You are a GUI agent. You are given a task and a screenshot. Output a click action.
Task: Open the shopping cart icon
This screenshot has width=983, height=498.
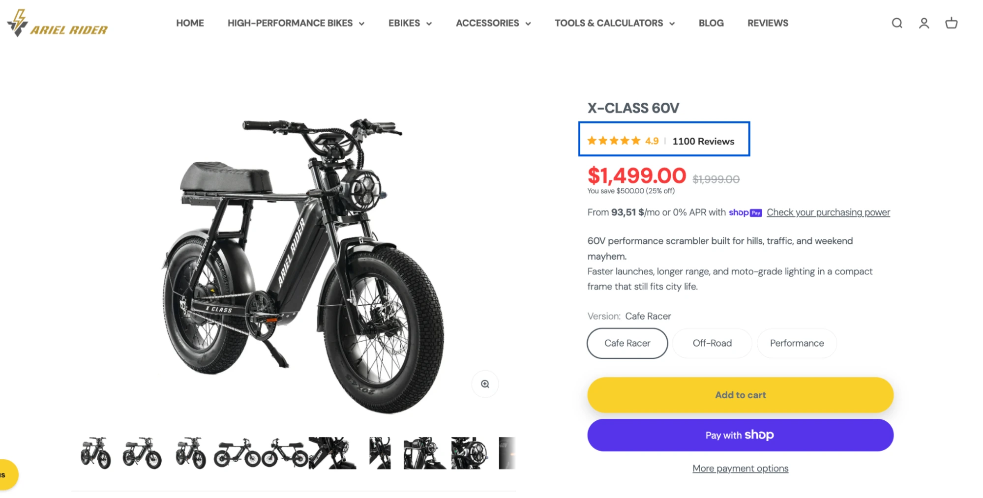(951, 23)
